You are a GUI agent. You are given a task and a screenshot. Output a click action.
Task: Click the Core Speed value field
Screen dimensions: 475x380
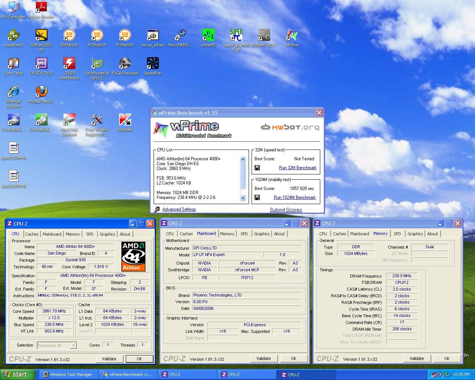click(x=54, y=311)
